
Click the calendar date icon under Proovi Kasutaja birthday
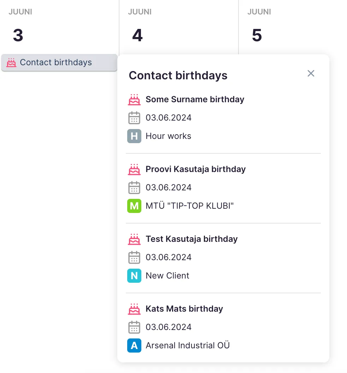point(134,188)
